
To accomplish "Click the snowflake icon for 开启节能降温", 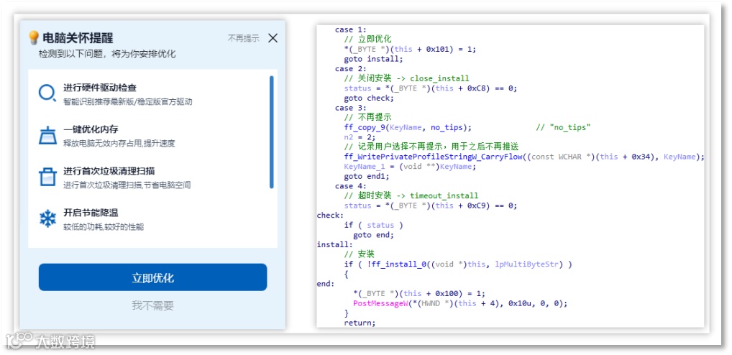I will (x=47, y=218).
